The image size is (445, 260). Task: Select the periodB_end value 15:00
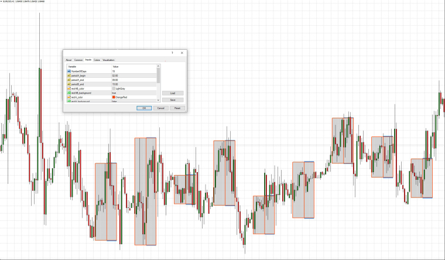[115, 84]
